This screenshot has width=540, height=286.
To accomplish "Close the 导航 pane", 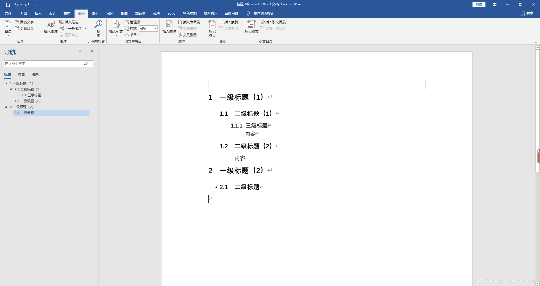I will click(91, 51).
